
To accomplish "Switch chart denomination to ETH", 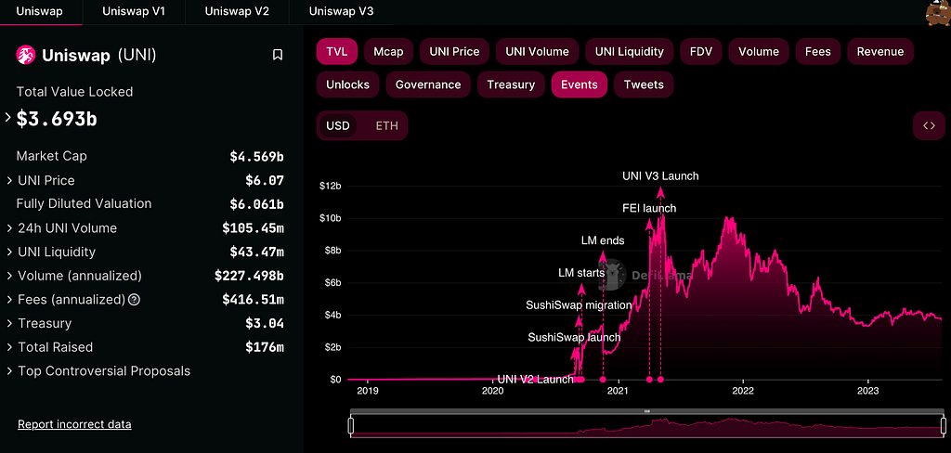I will [x=387, y=126].
